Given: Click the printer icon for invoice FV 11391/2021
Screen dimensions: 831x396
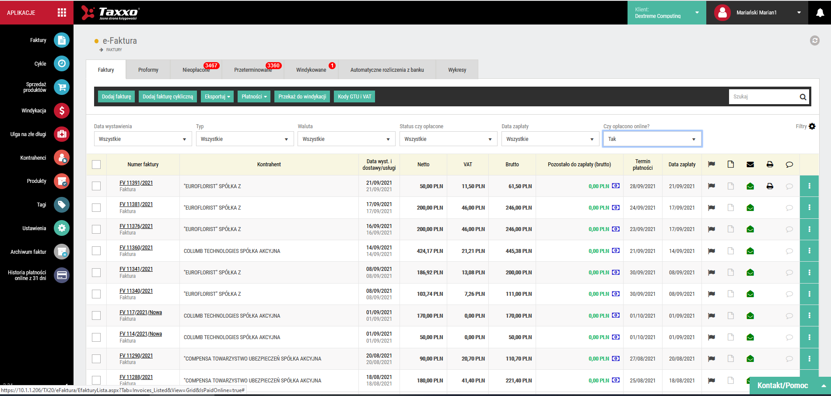Looking at the screenshot, I should pos(770,186).
